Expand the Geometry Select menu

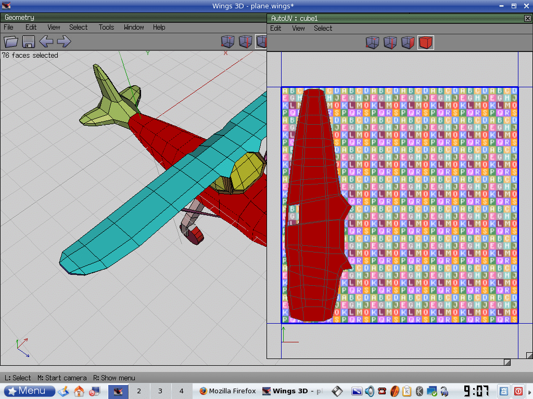pyautogui.click(x=79, y=27)
